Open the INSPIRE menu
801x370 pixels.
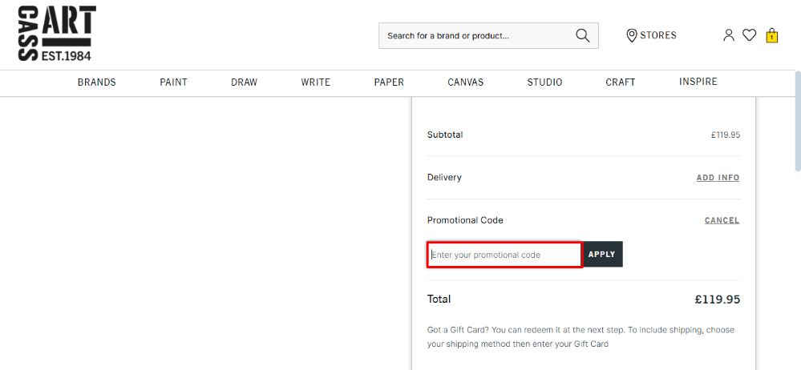coord(698,82)
